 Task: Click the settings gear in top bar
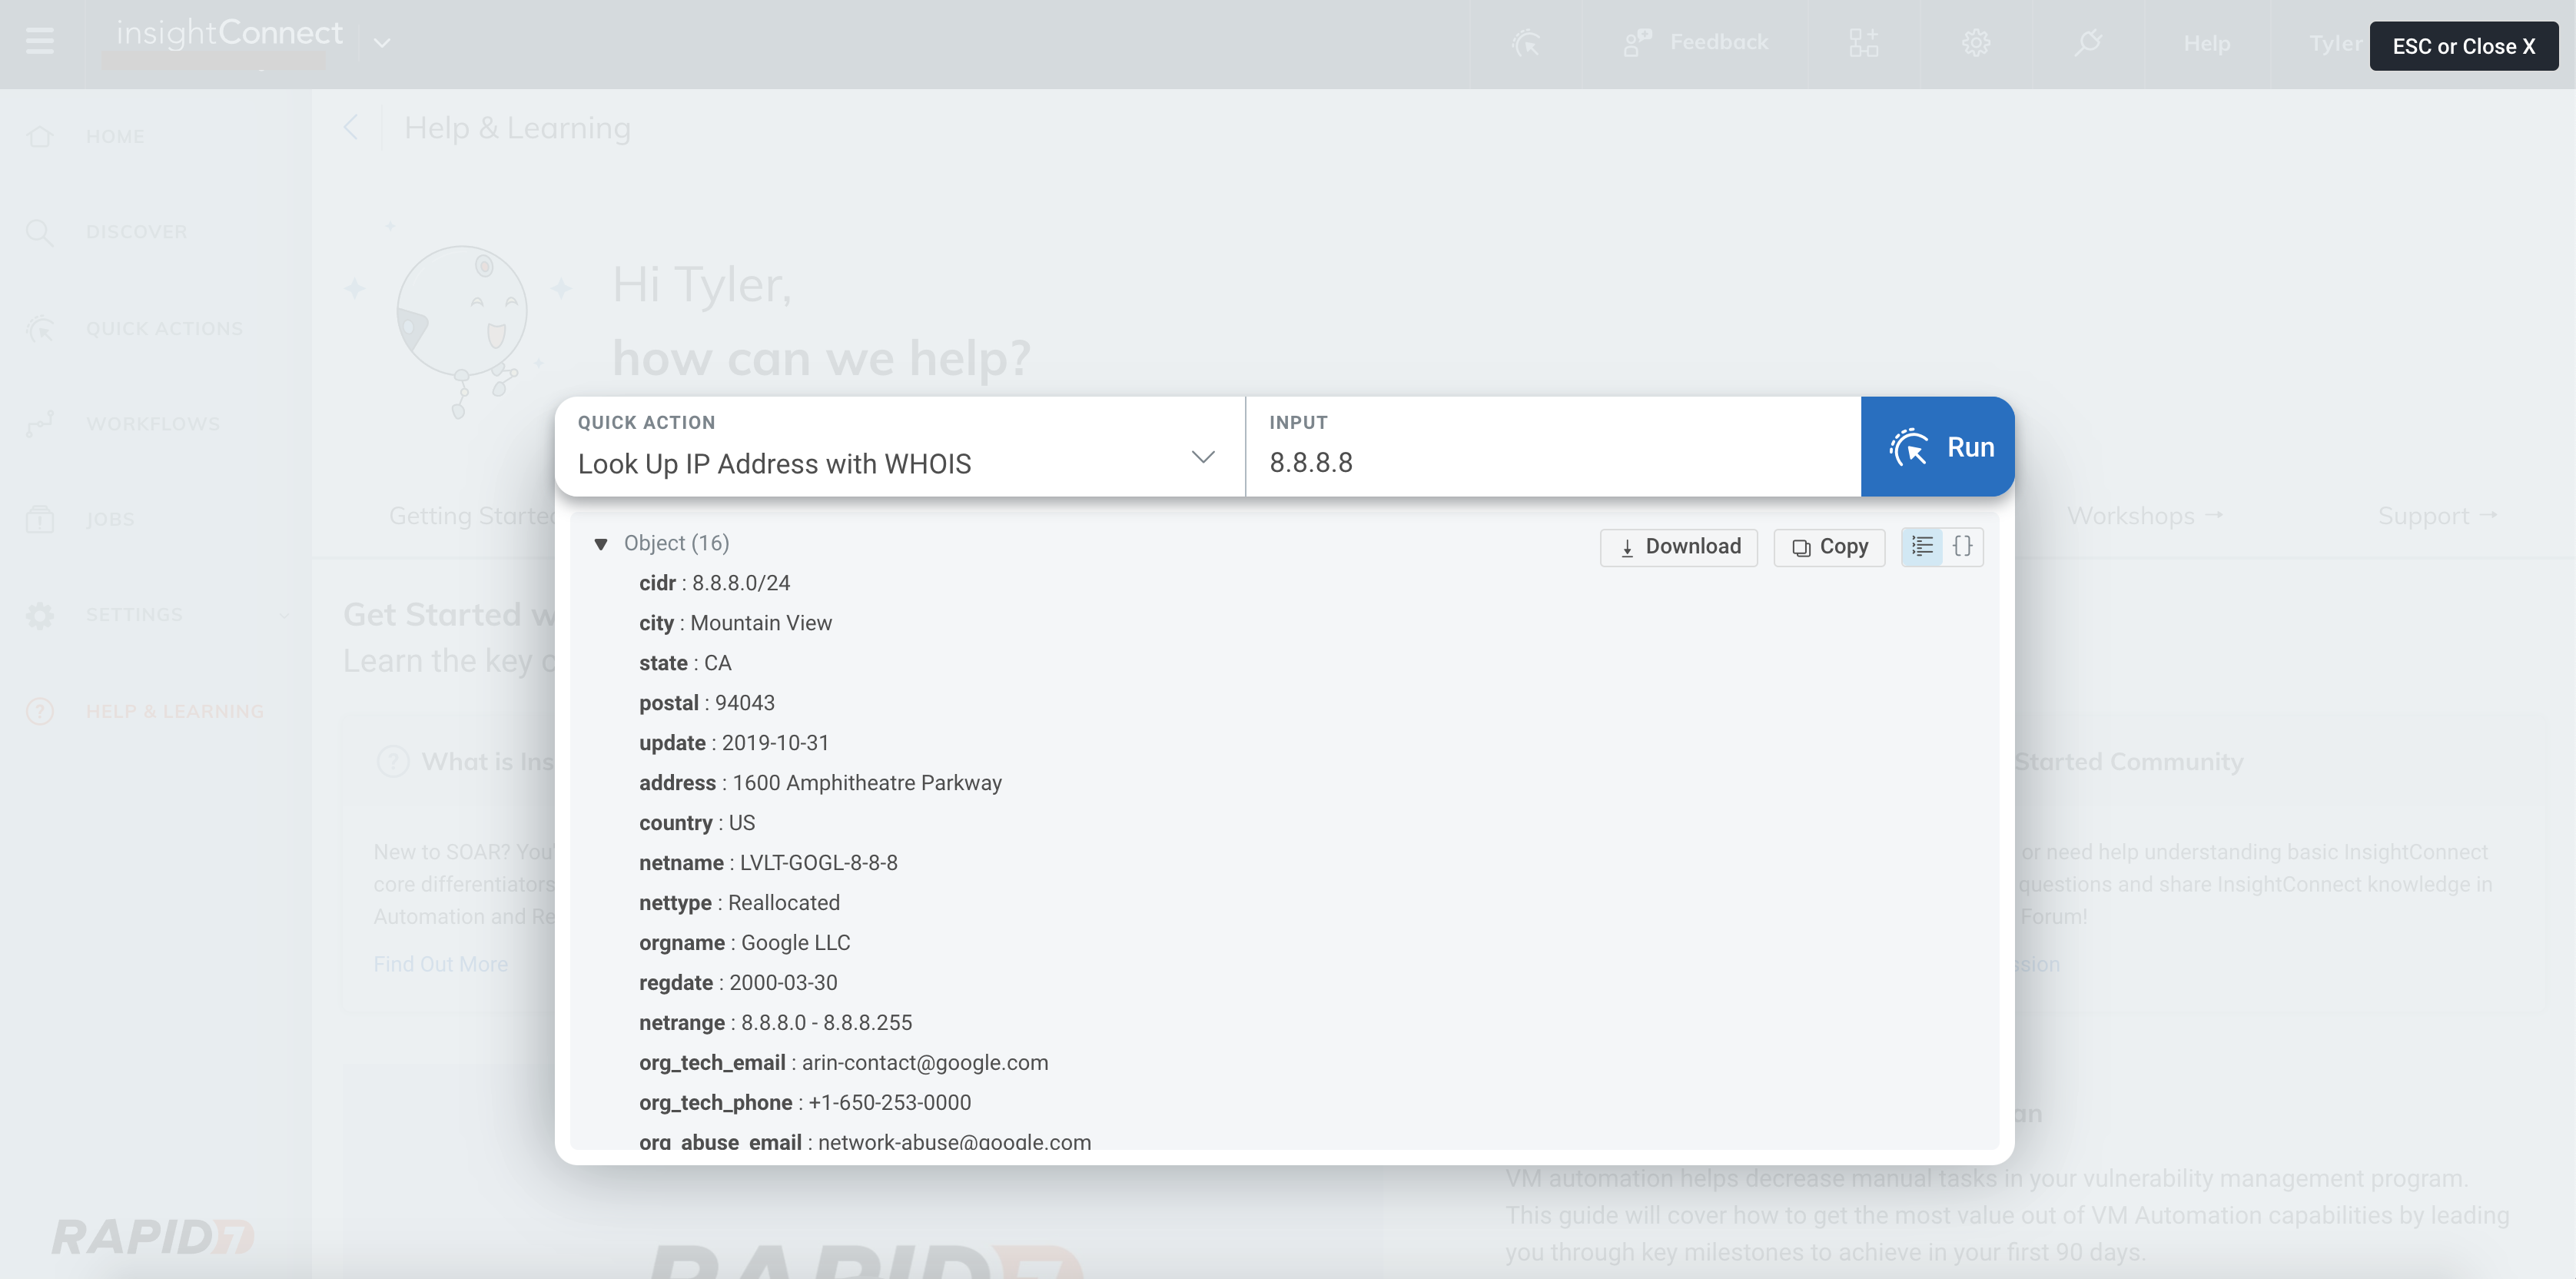coord(1975,43)
